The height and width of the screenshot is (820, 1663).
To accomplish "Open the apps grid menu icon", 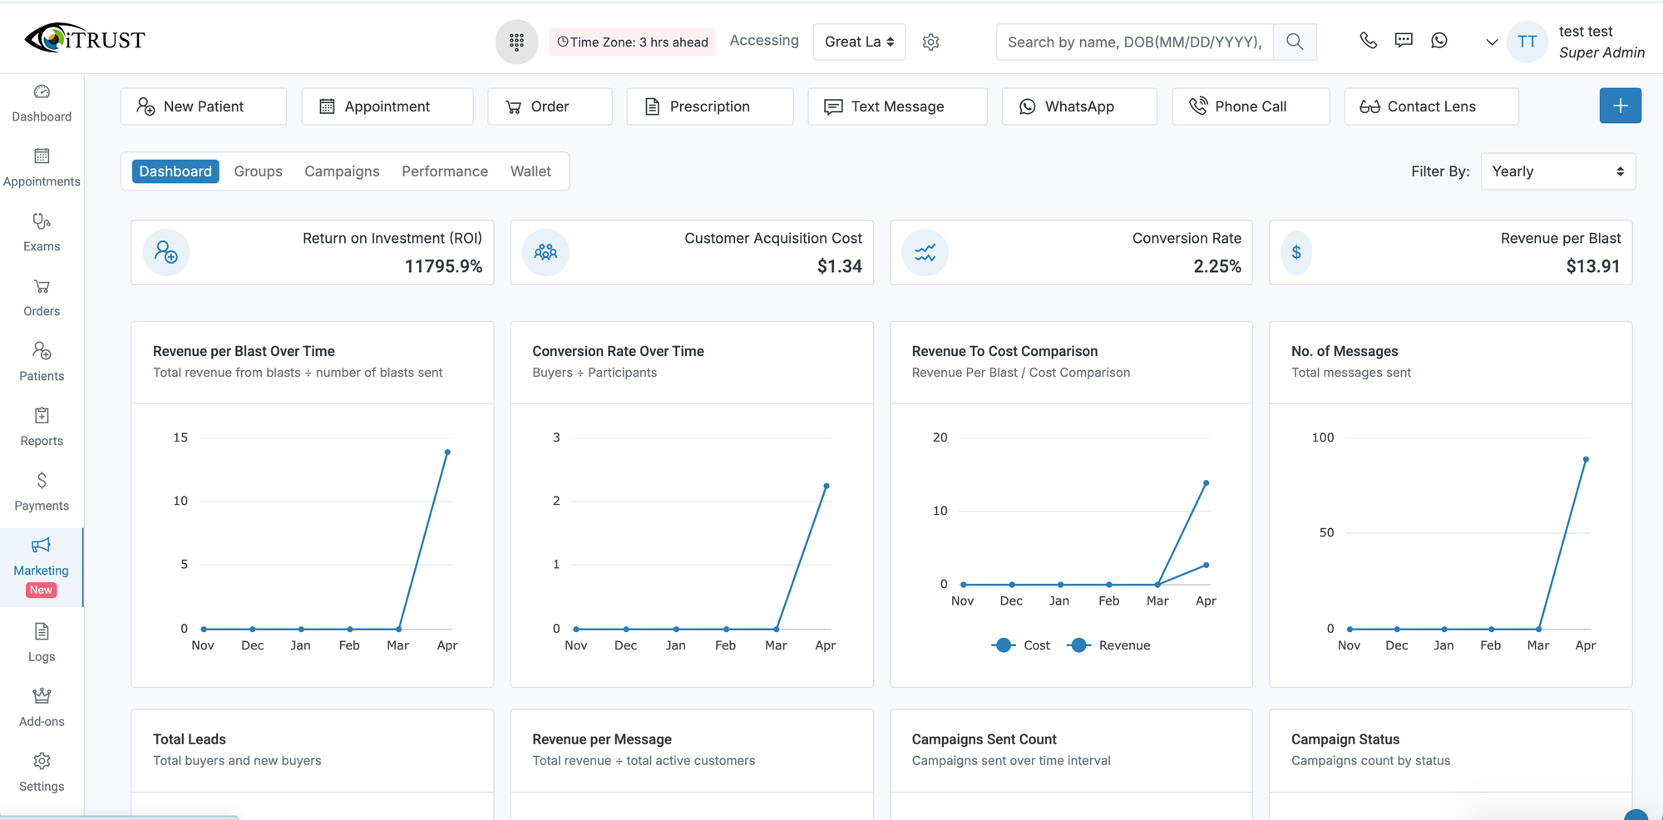I will tap(516, 42).
